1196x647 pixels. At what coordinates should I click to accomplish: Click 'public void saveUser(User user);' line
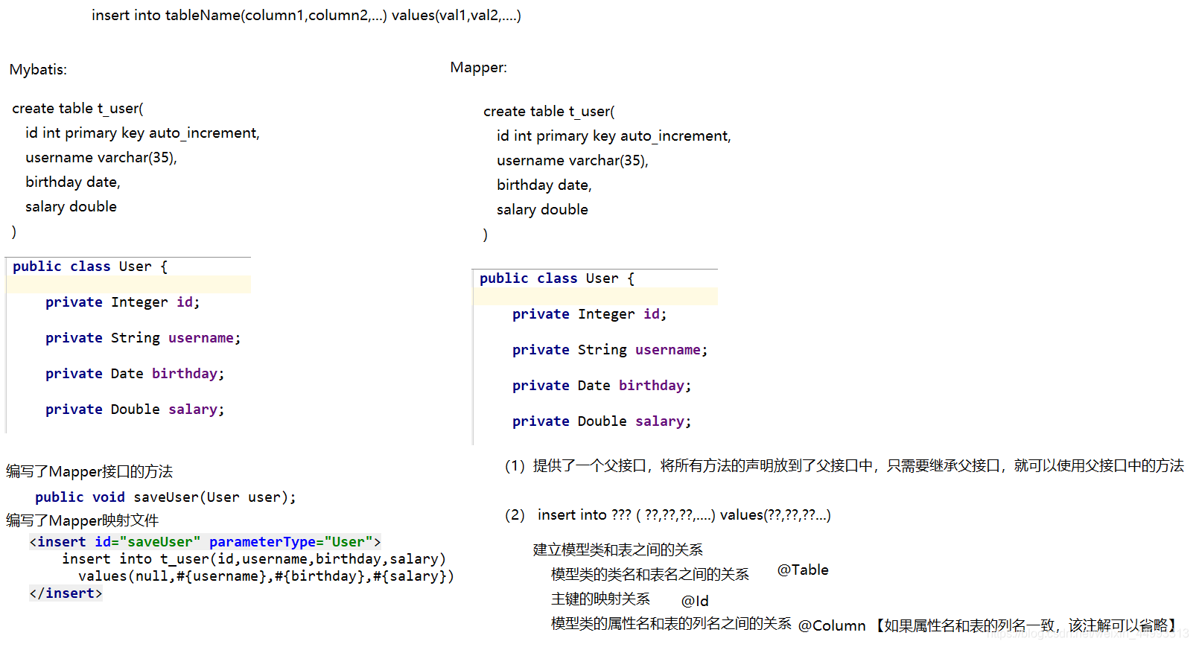[165, 497]
